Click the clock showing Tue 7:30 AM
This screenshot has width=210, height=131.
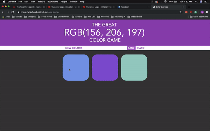[186, 2]
